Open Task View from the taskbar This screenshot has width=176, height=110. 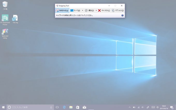tap(57, 107)
